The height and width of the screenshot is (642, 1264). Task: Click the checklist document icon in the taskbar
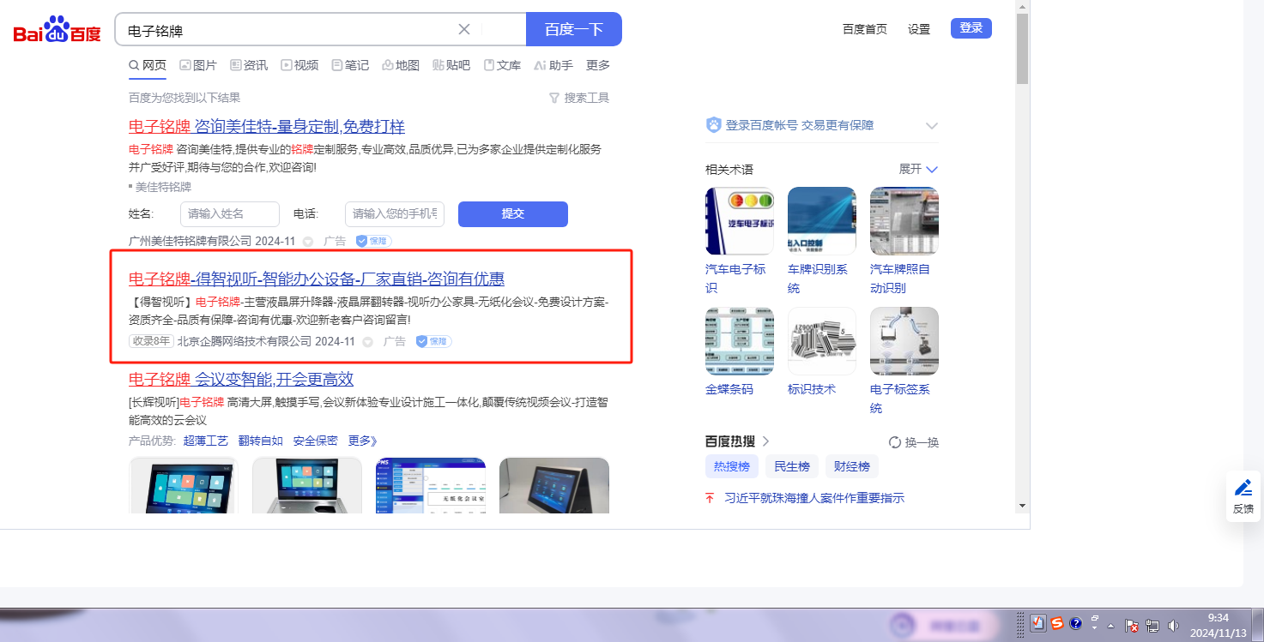[x=1038, y=623]
